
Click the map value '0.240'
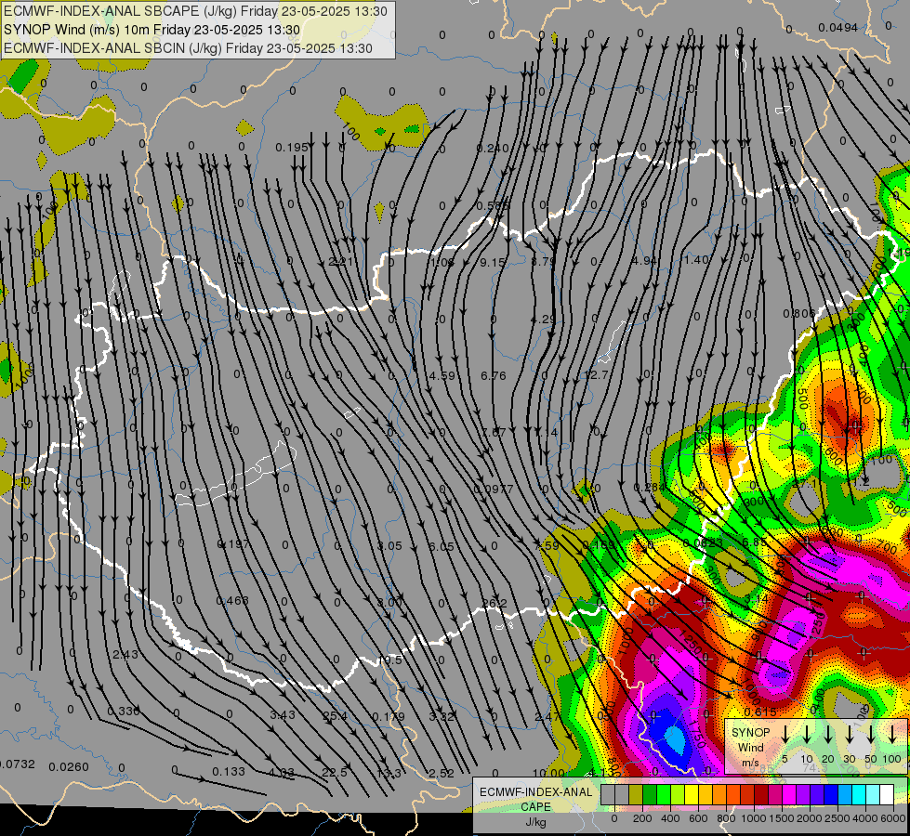[x=492, y=149]
